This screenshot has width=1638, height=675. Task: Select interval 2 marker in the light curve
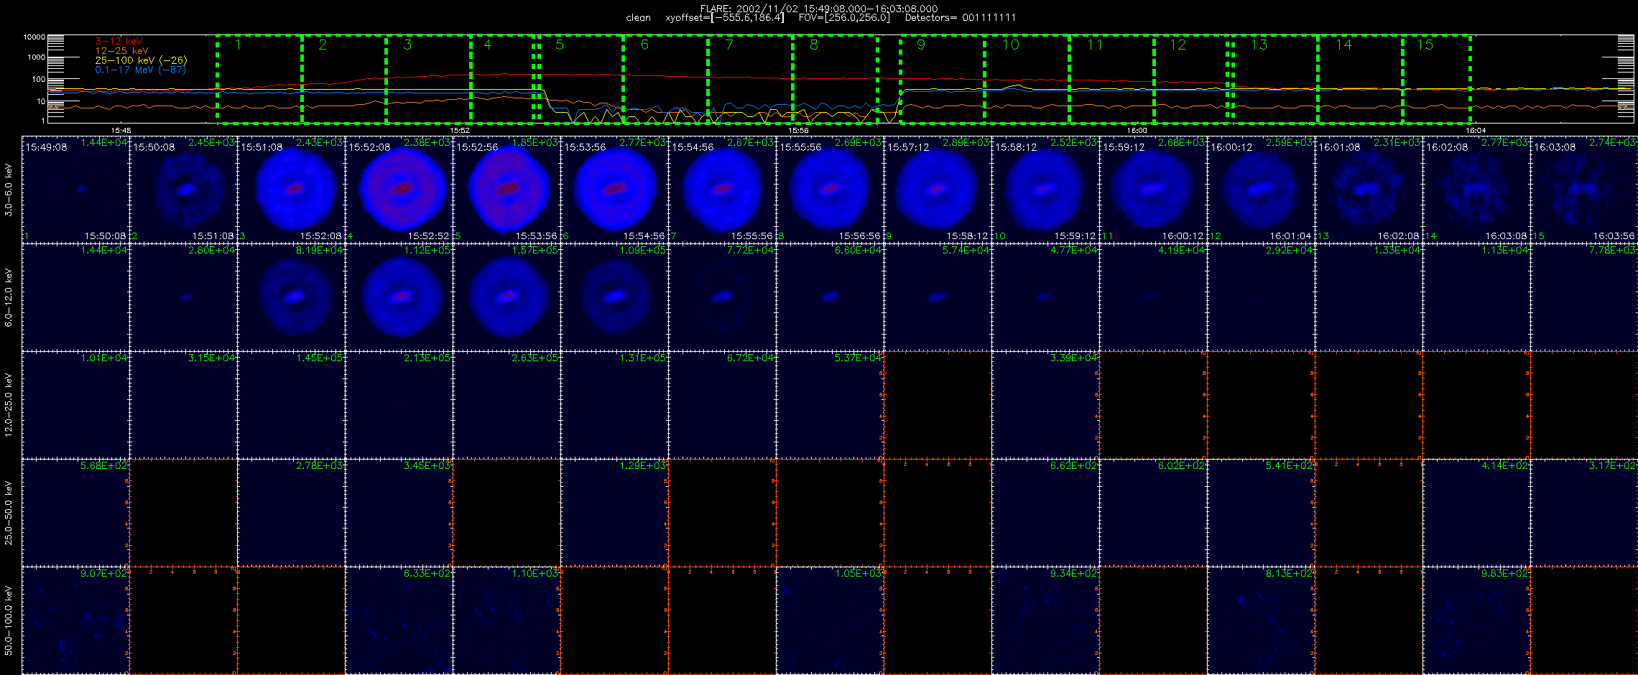[323, 45]
